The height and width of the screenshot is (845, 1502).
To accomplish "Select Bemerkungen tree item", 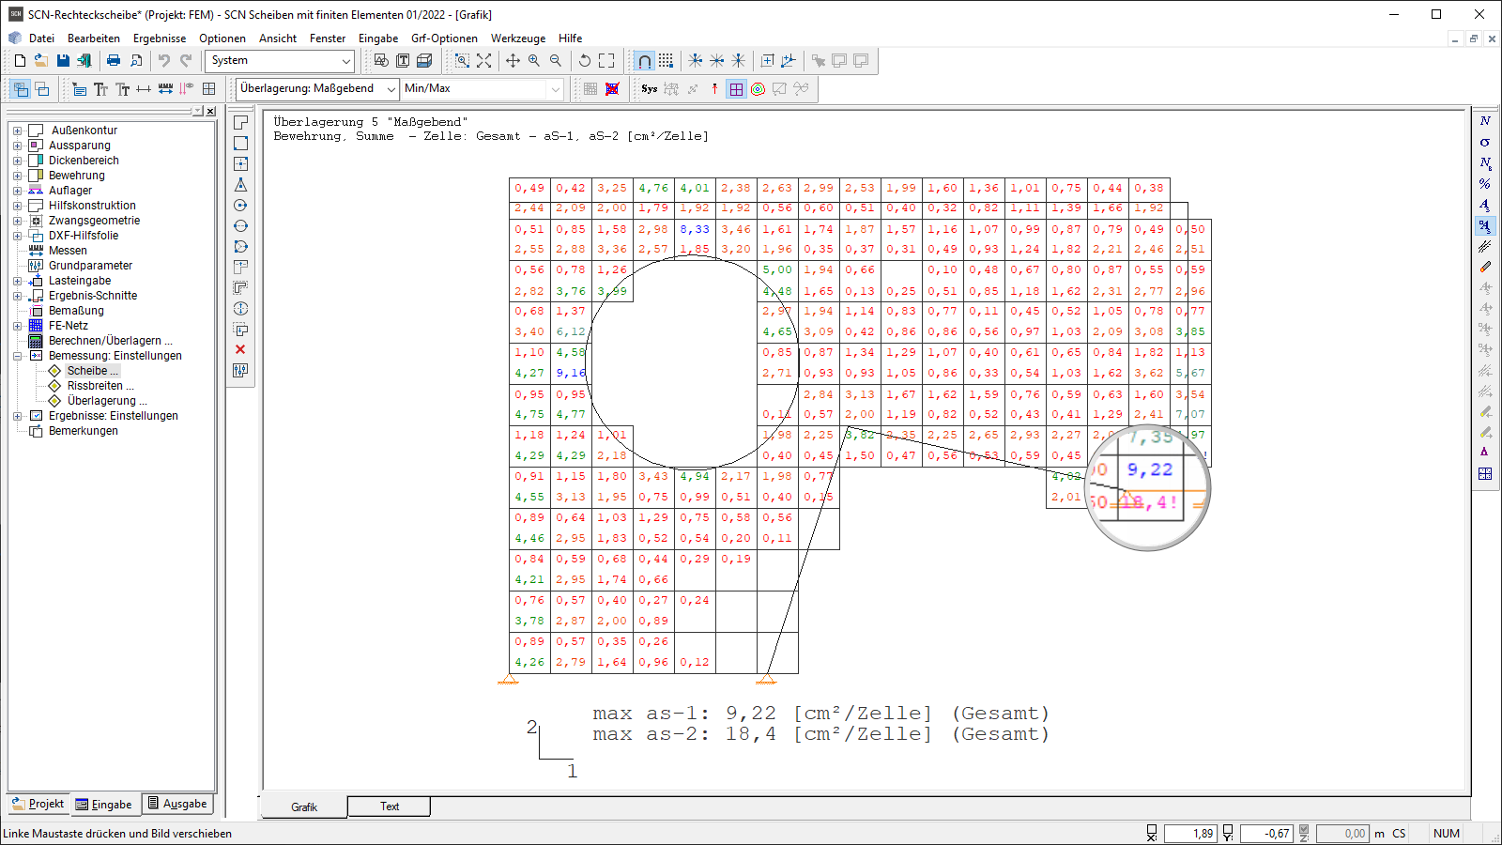I will pos(84,431).
